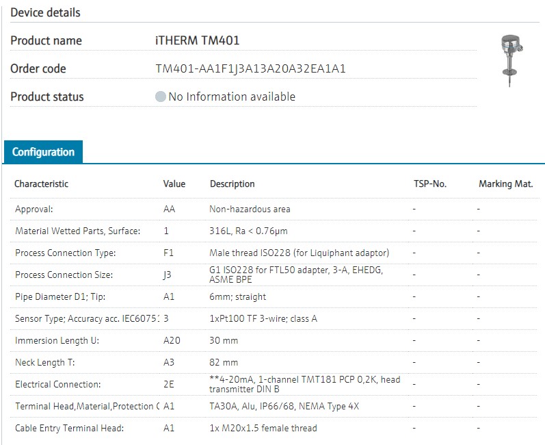Screen dimensions: 545x445
Task: Click the Cable Entry Terminal Head row label
Action: pyautogui.click(x=70, y=429)
